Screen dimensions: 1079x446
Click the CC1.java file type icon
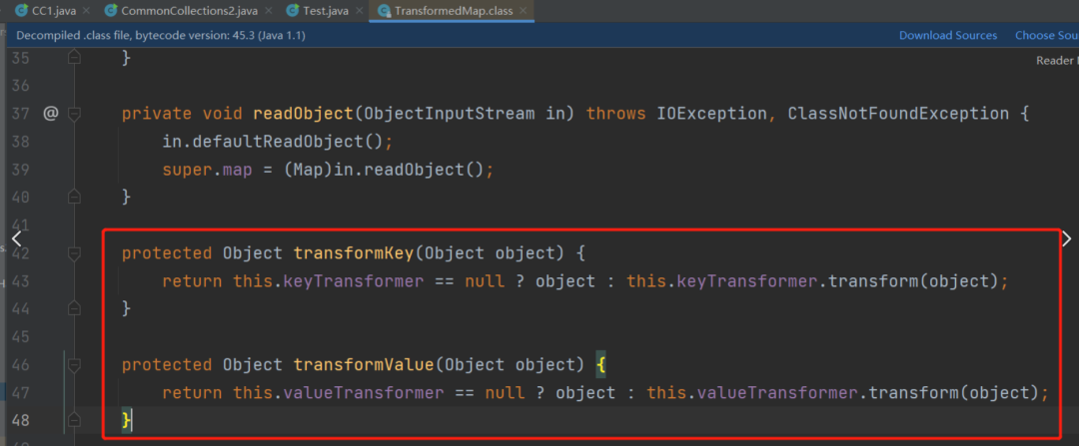click(x=21, y=10)
